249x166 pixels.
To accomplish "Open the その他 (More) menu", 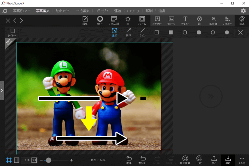I will (x=242, y=160).
